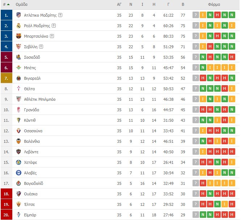This screenshot has height=220, width=241.
Task: Click the position 20 red badge
Action: [6, 215]
